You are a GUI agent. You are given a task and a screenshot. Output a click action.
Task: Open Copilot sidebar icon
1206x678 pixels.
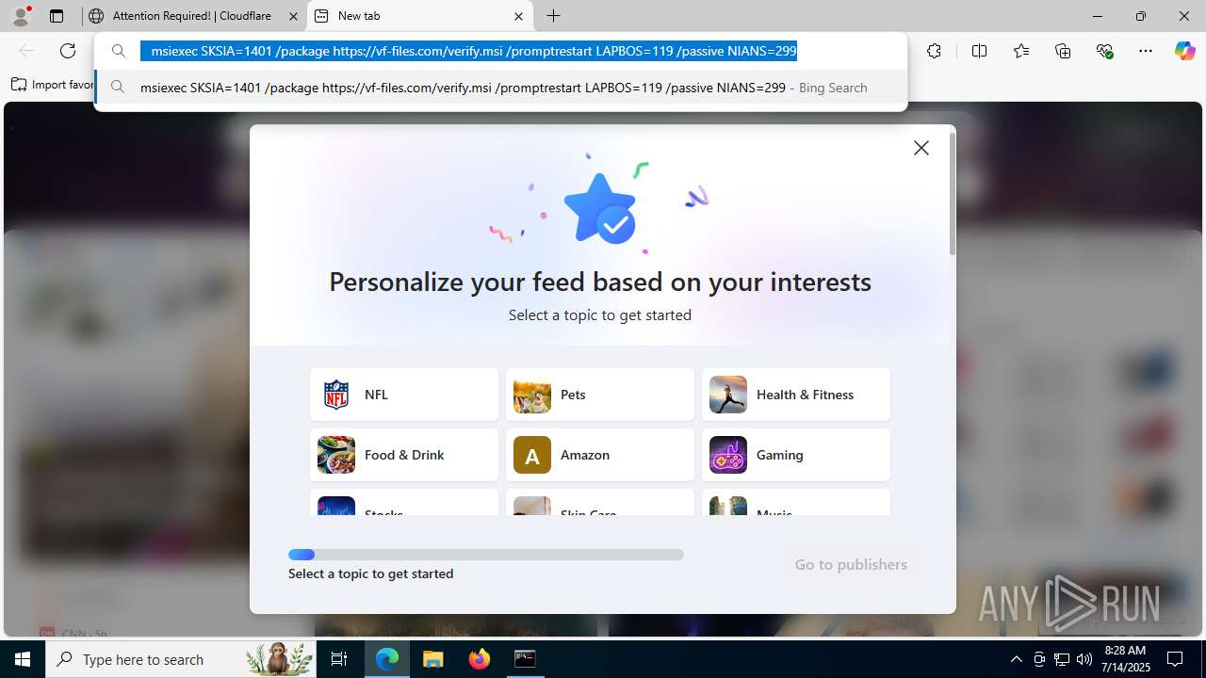1184,51
